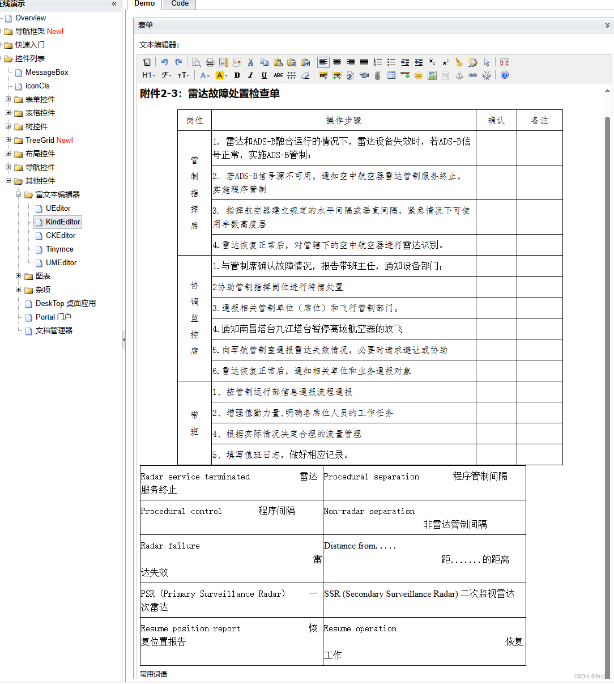Viewport: 614px width, 684px height.
Task: Collapse the left navigation panel arrows
Action: pos(114,4)
